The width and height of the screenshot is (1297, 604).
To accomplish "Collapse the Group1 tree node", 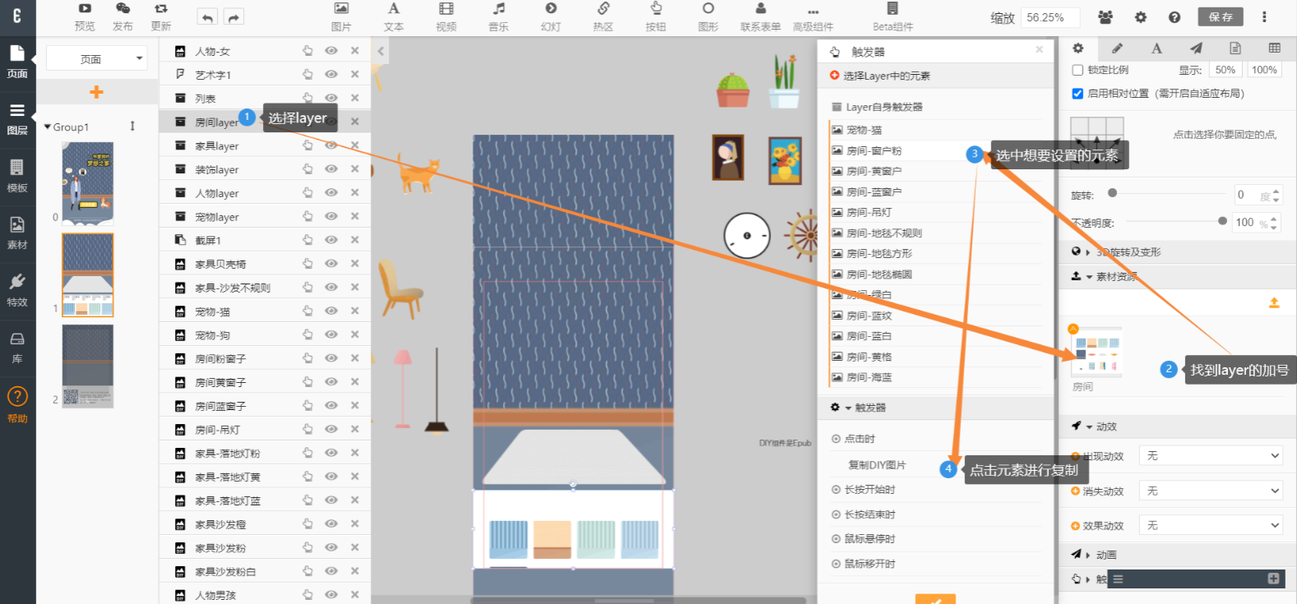I will pyautogui.click(x=48, y=127).
